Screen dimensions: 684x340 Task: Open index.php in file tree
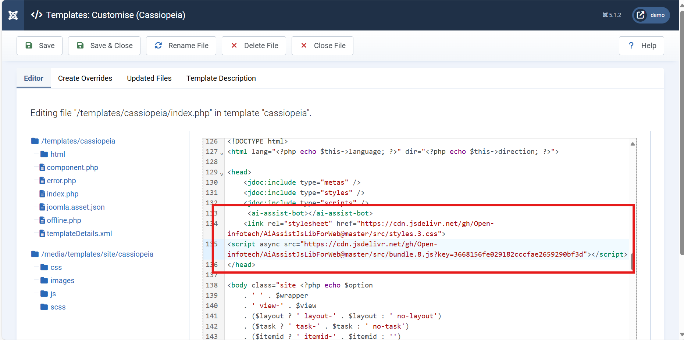(x=63, y=194)
